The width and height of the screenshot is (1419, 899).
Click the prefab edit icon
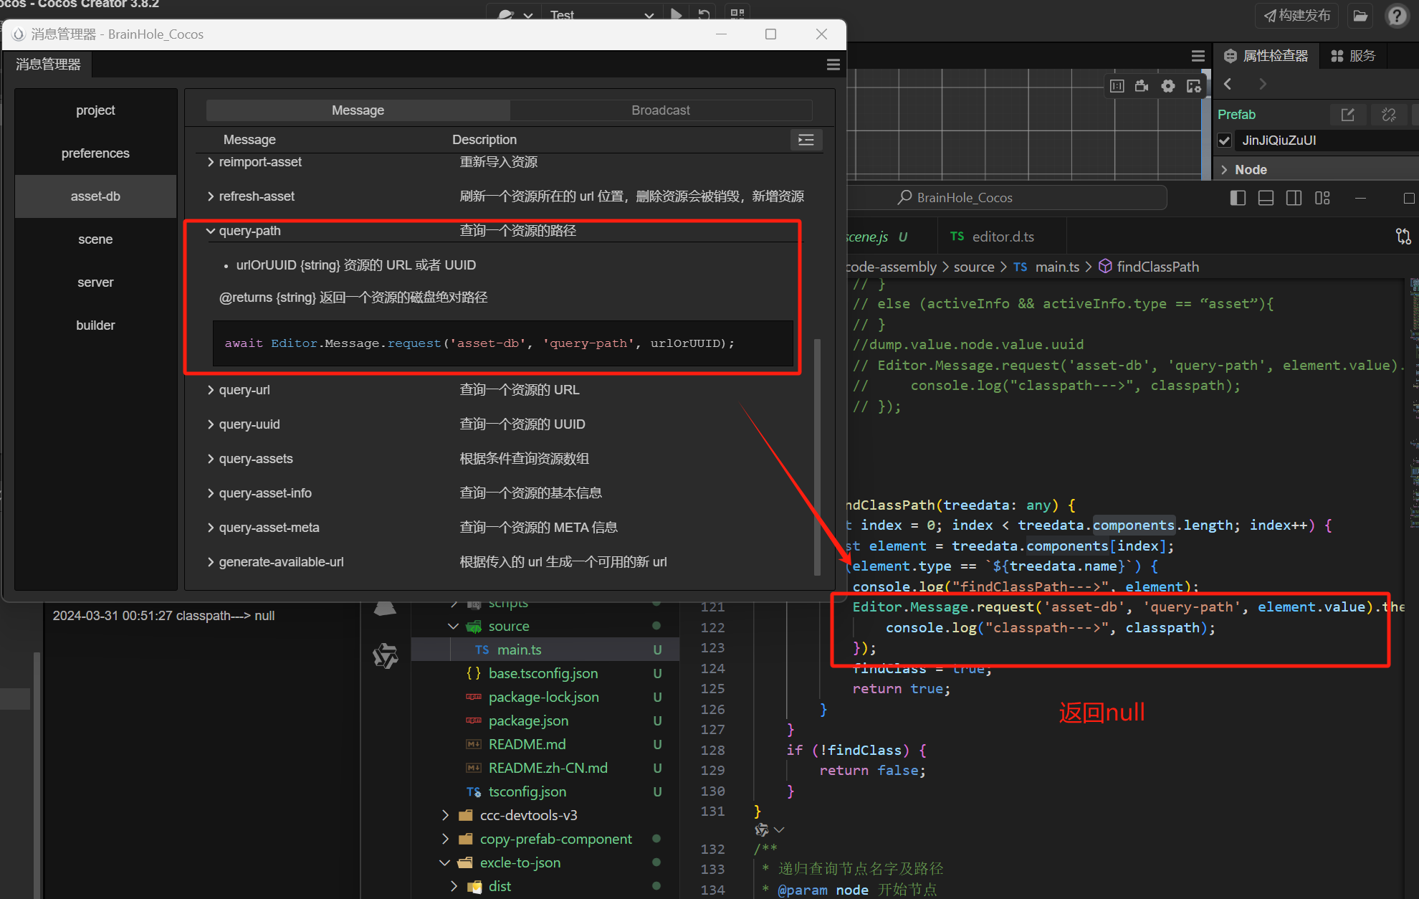(1347, 115)
